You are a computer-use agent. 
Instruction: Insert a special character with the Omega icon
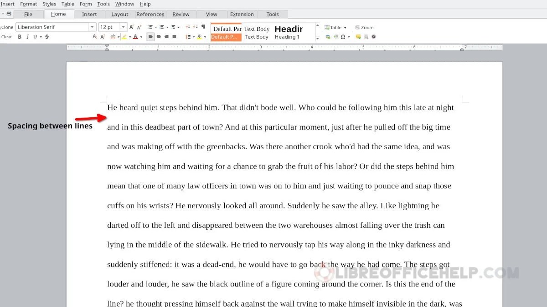coord(343,37)
